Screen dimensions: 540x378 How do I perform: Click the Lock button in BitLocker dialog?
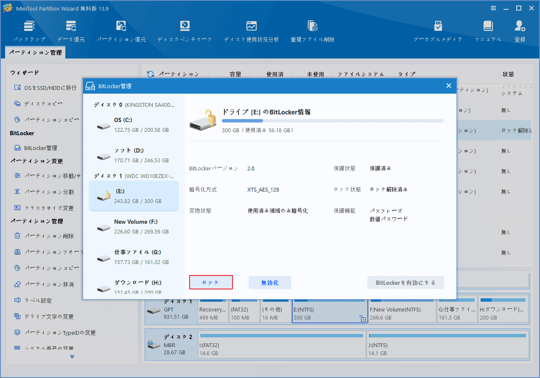tap(211, 283)
